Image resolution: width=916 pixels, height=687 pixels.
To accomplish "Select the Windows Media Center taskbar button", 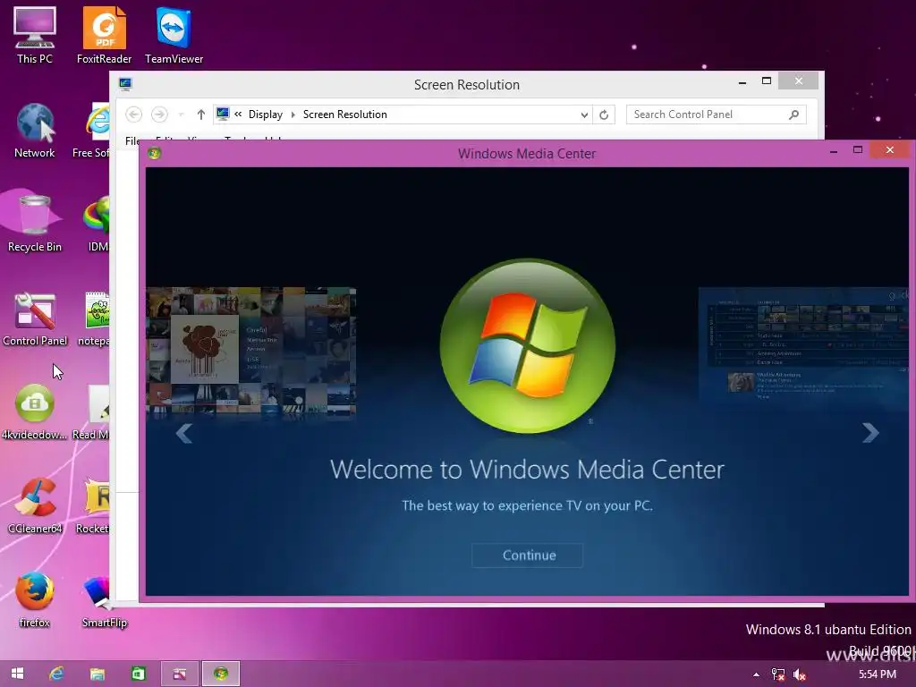I will 221,674.
